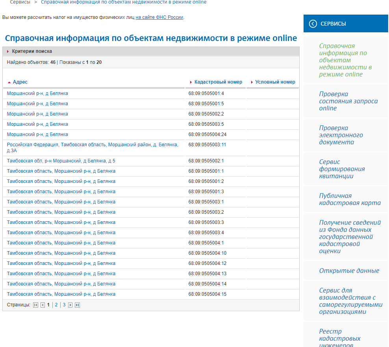Screen dimensions: 389x347
Task: Click the next page arrow icon
Action: (x=70, y=305)
